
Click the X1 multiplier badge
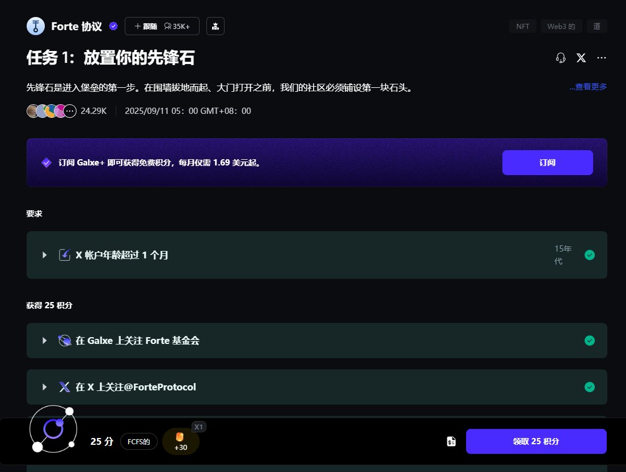pos(198,427)
